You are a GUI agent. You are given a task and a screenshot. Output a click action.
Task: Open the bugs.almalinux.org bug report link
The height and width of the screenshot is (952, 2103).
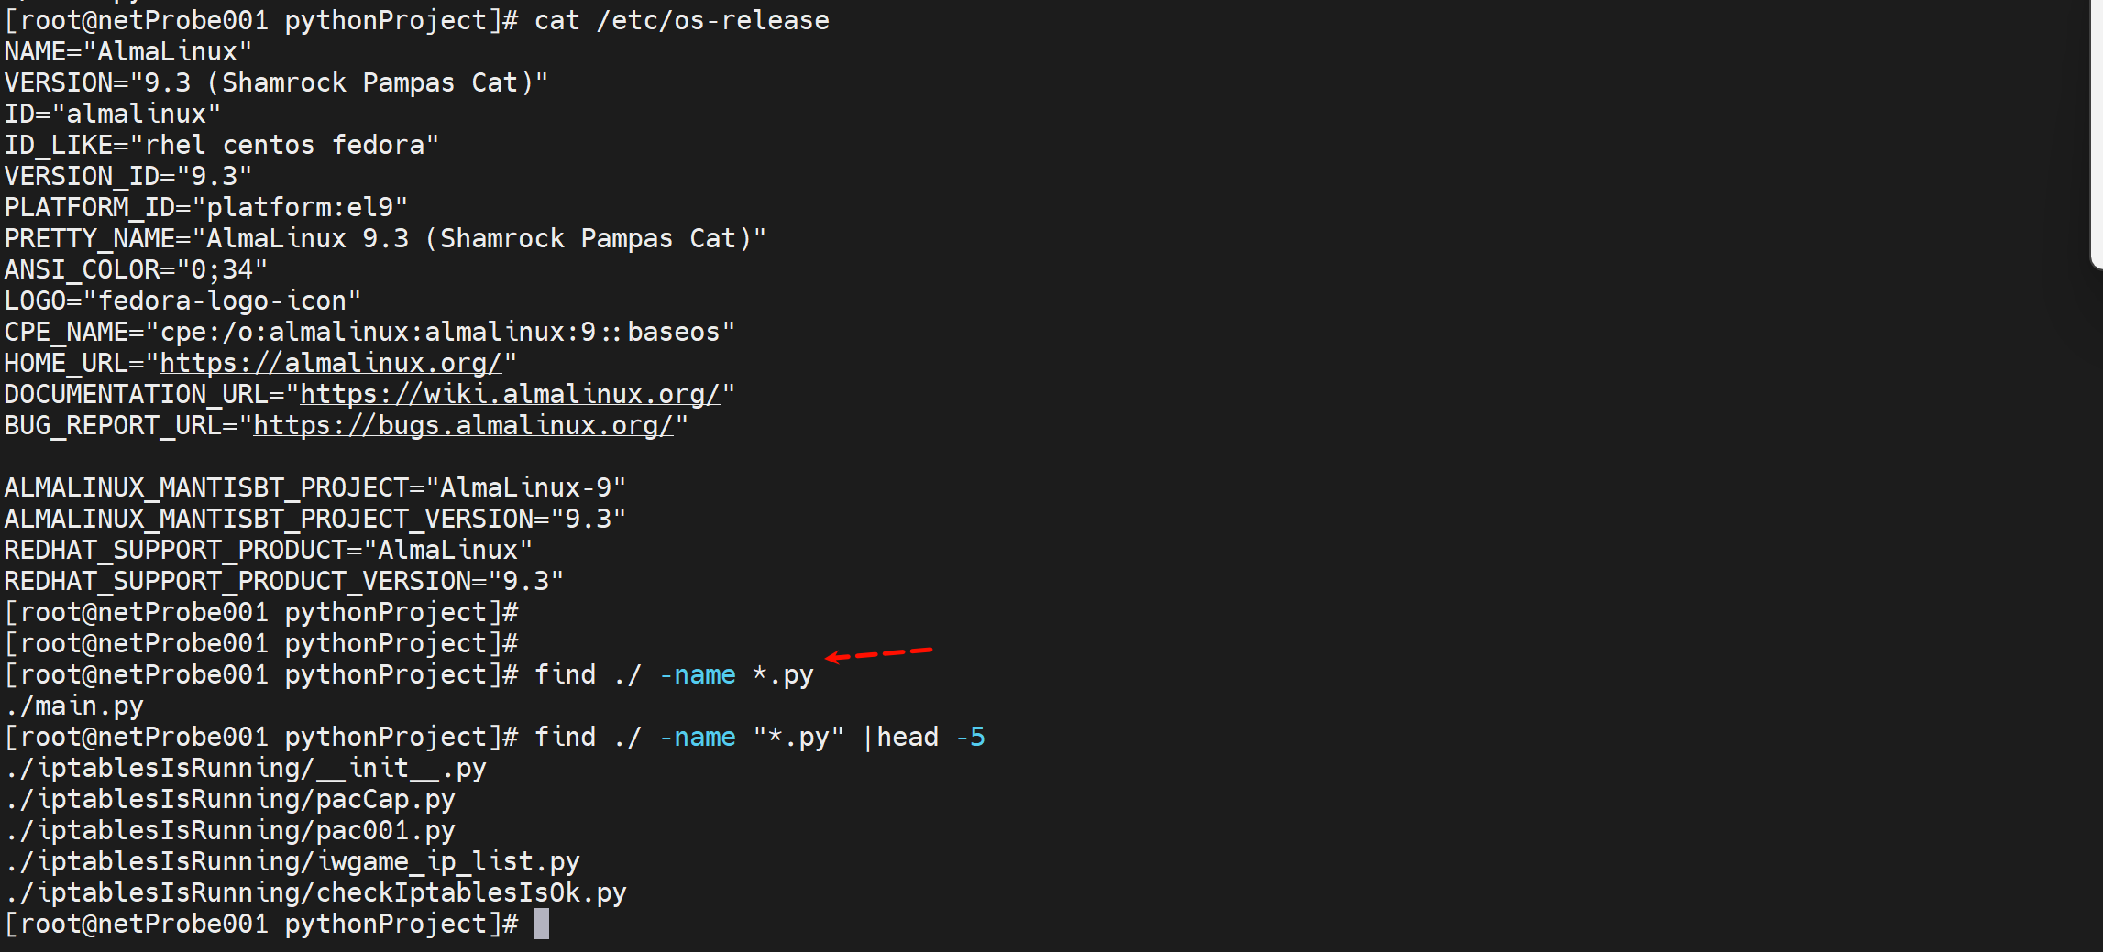463,426
